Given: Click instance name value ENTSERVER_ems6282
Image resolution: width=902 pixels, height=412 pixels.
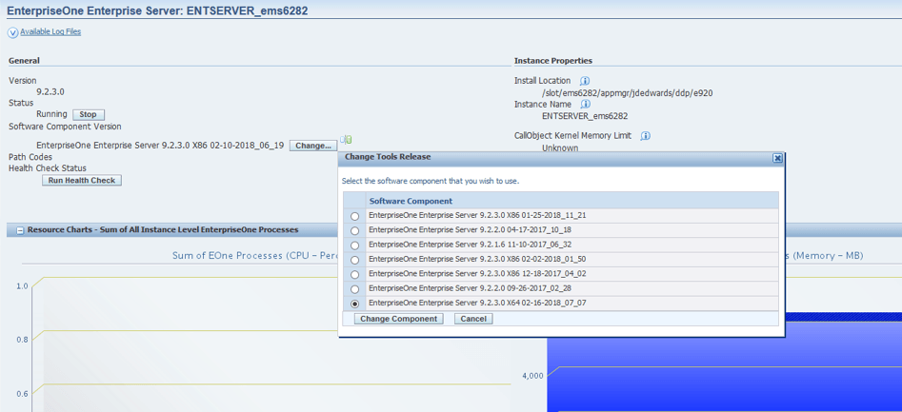Looking at the screenshot, I should tap(585, 116).
